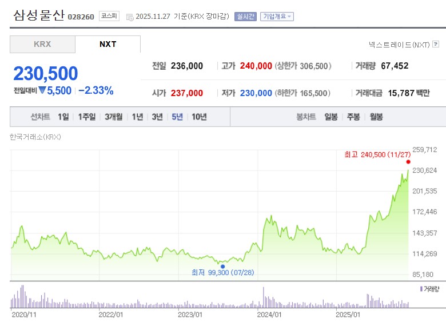Screen dimensions: 446x330
Task: Click the 2022/01 x-axis label
Action: pos(111,315)
